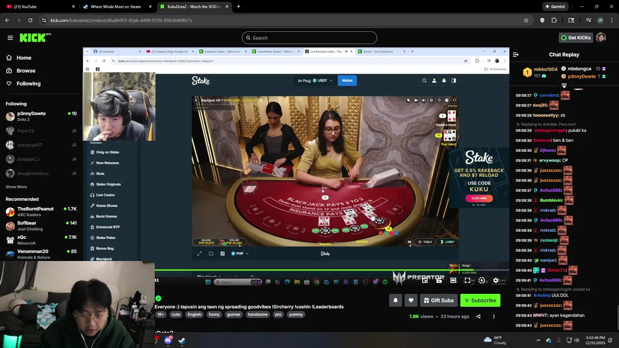Open Steam from the Windows taskbar
The image size is (619, 348).
(x=181, y=340)
